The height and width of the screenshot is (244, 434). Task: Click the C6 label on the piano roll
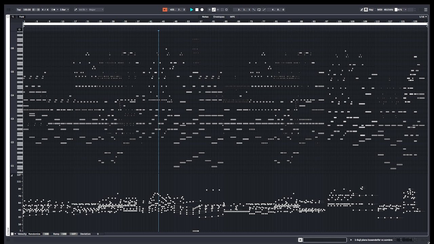(13, 48)
